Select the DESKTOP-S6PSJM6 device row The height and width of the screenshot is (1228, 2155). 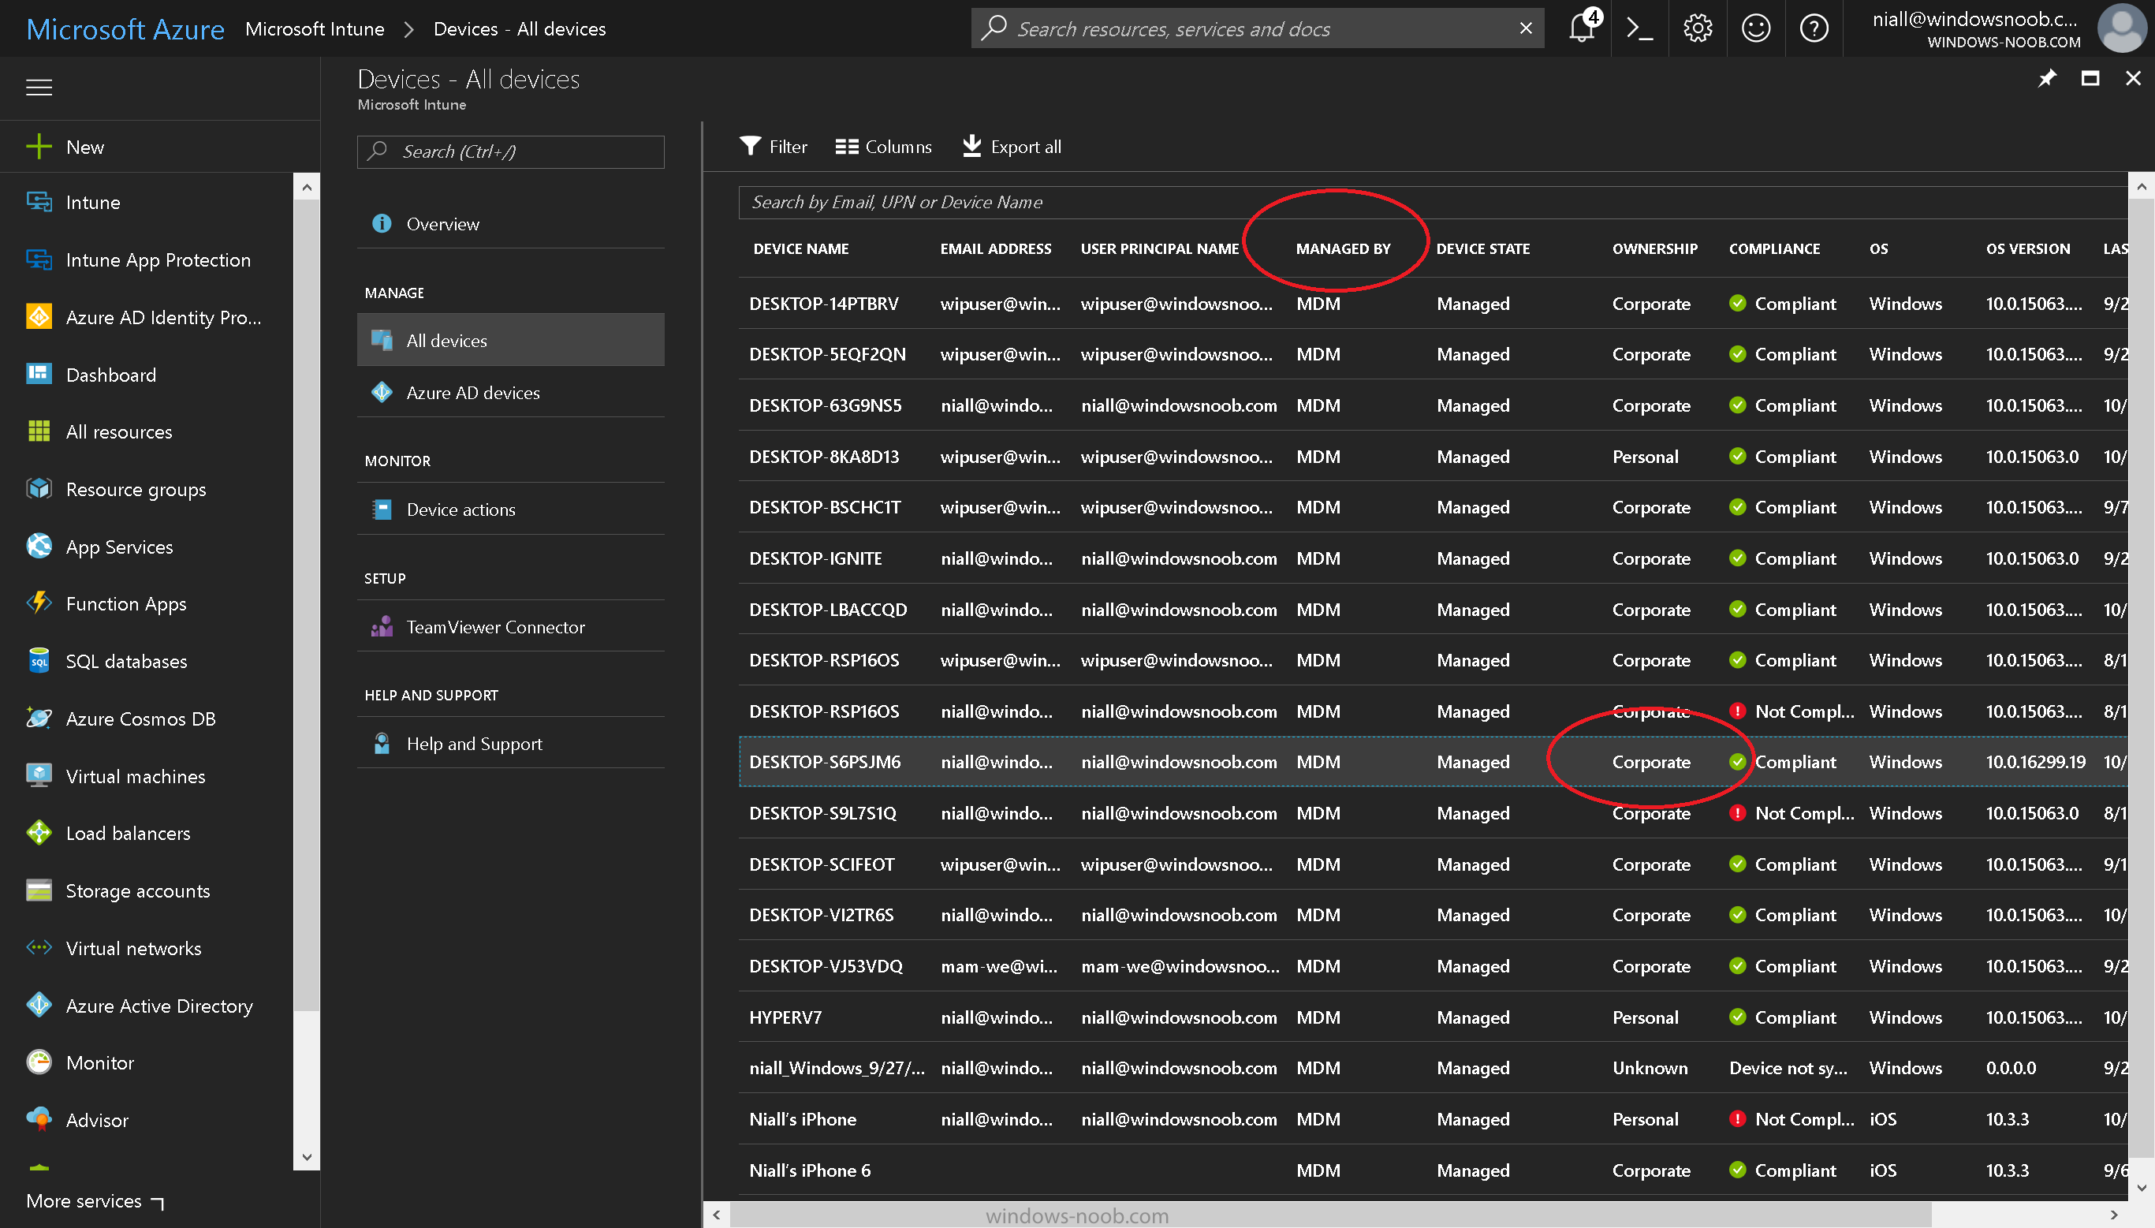1434,762
